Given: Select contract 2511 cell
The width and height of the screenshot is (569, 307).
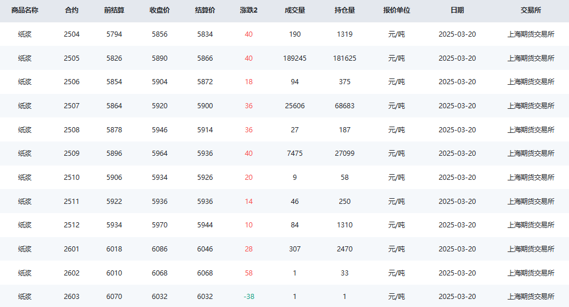Looking at the screenshot, I should [x=72, y=201].
